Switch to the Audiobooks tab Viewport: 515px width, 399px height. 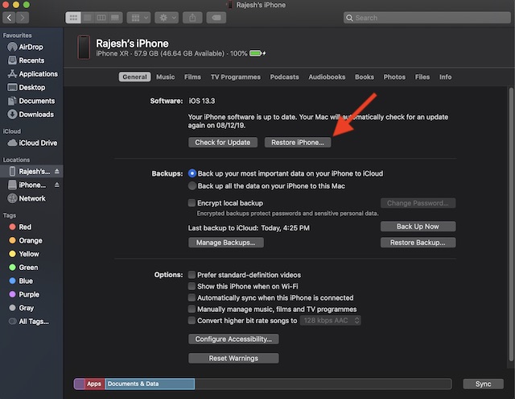point(327,77)
